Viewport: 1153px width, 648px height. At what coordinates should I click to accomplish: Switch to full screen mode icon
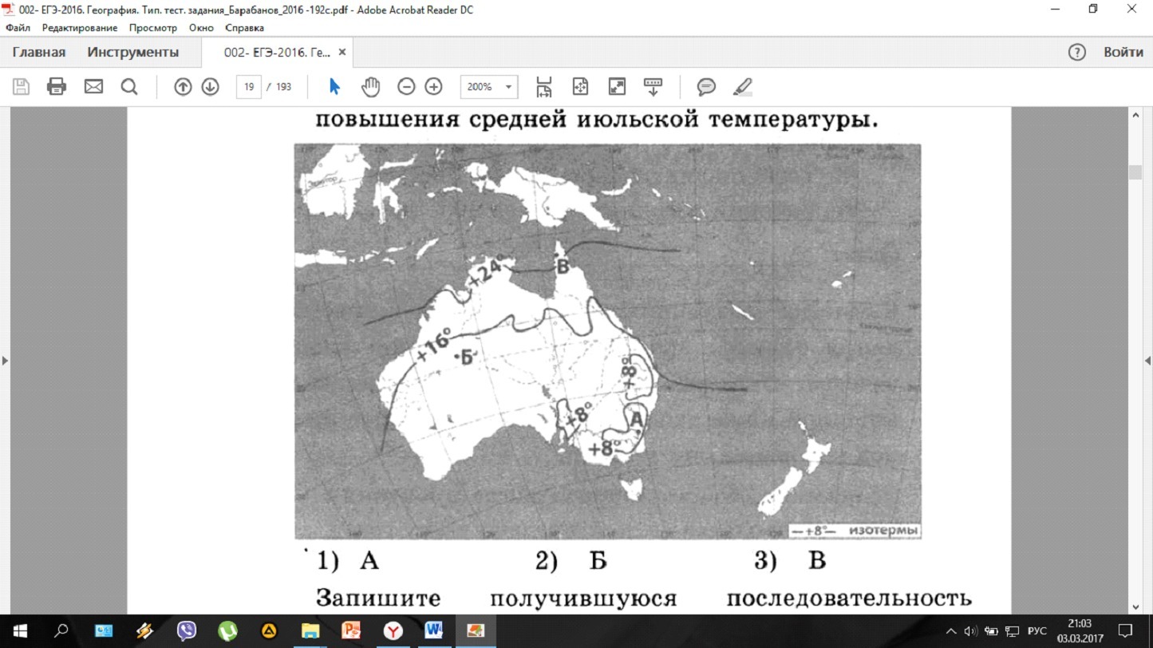coord(617,86)
